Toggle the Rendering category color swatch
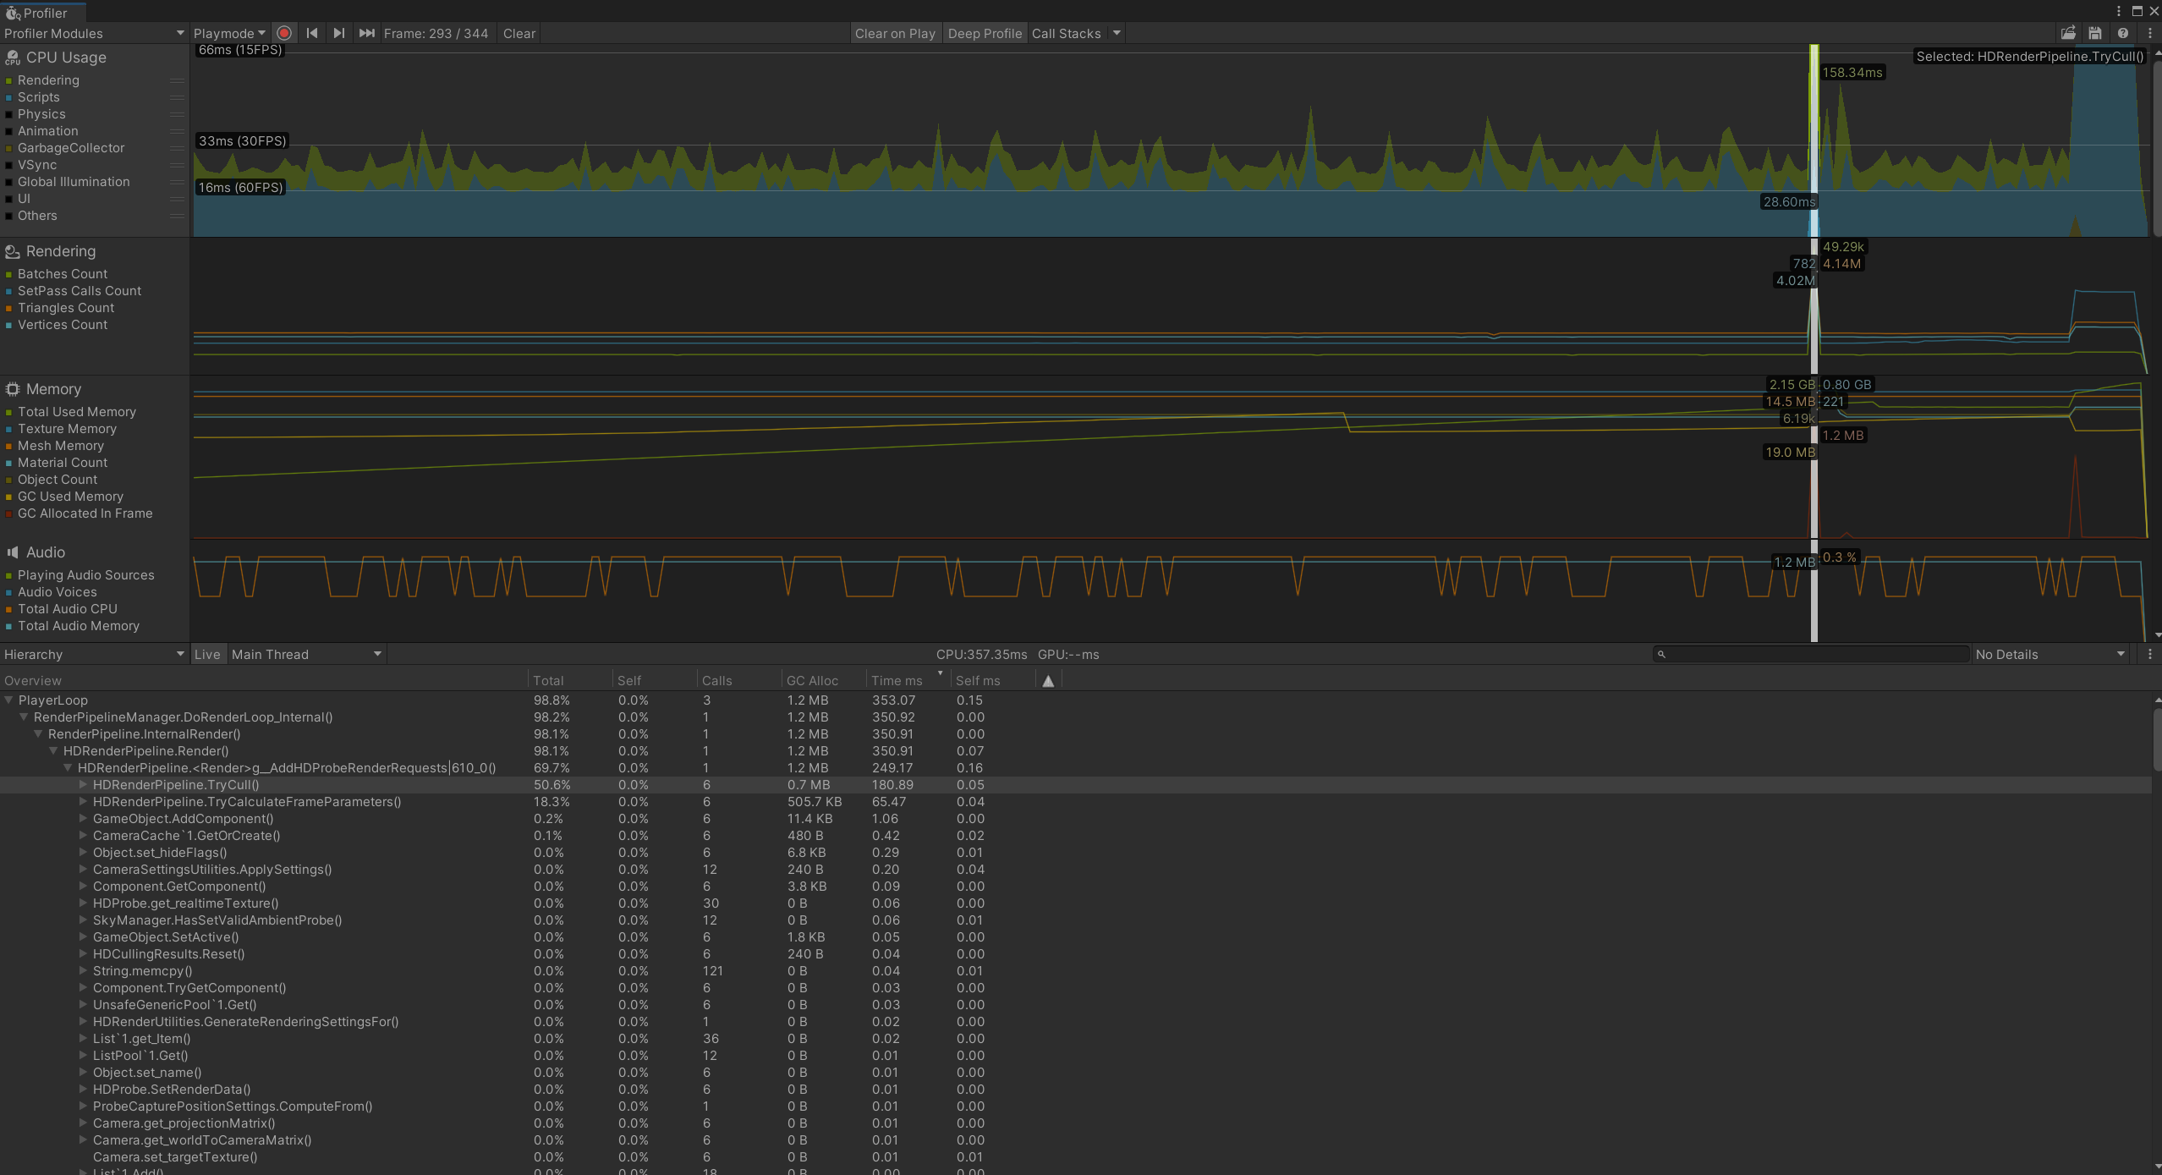This screenshot has width=2162, height=1175. point(8,80)
